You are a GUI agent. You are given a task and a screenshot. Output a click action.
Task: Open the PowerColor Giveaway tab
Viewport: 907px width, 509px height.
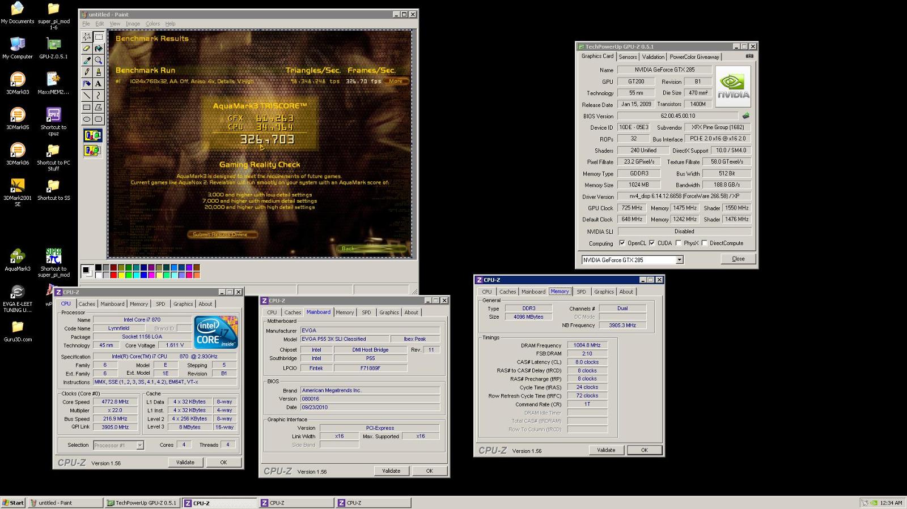tap(694, 57)
